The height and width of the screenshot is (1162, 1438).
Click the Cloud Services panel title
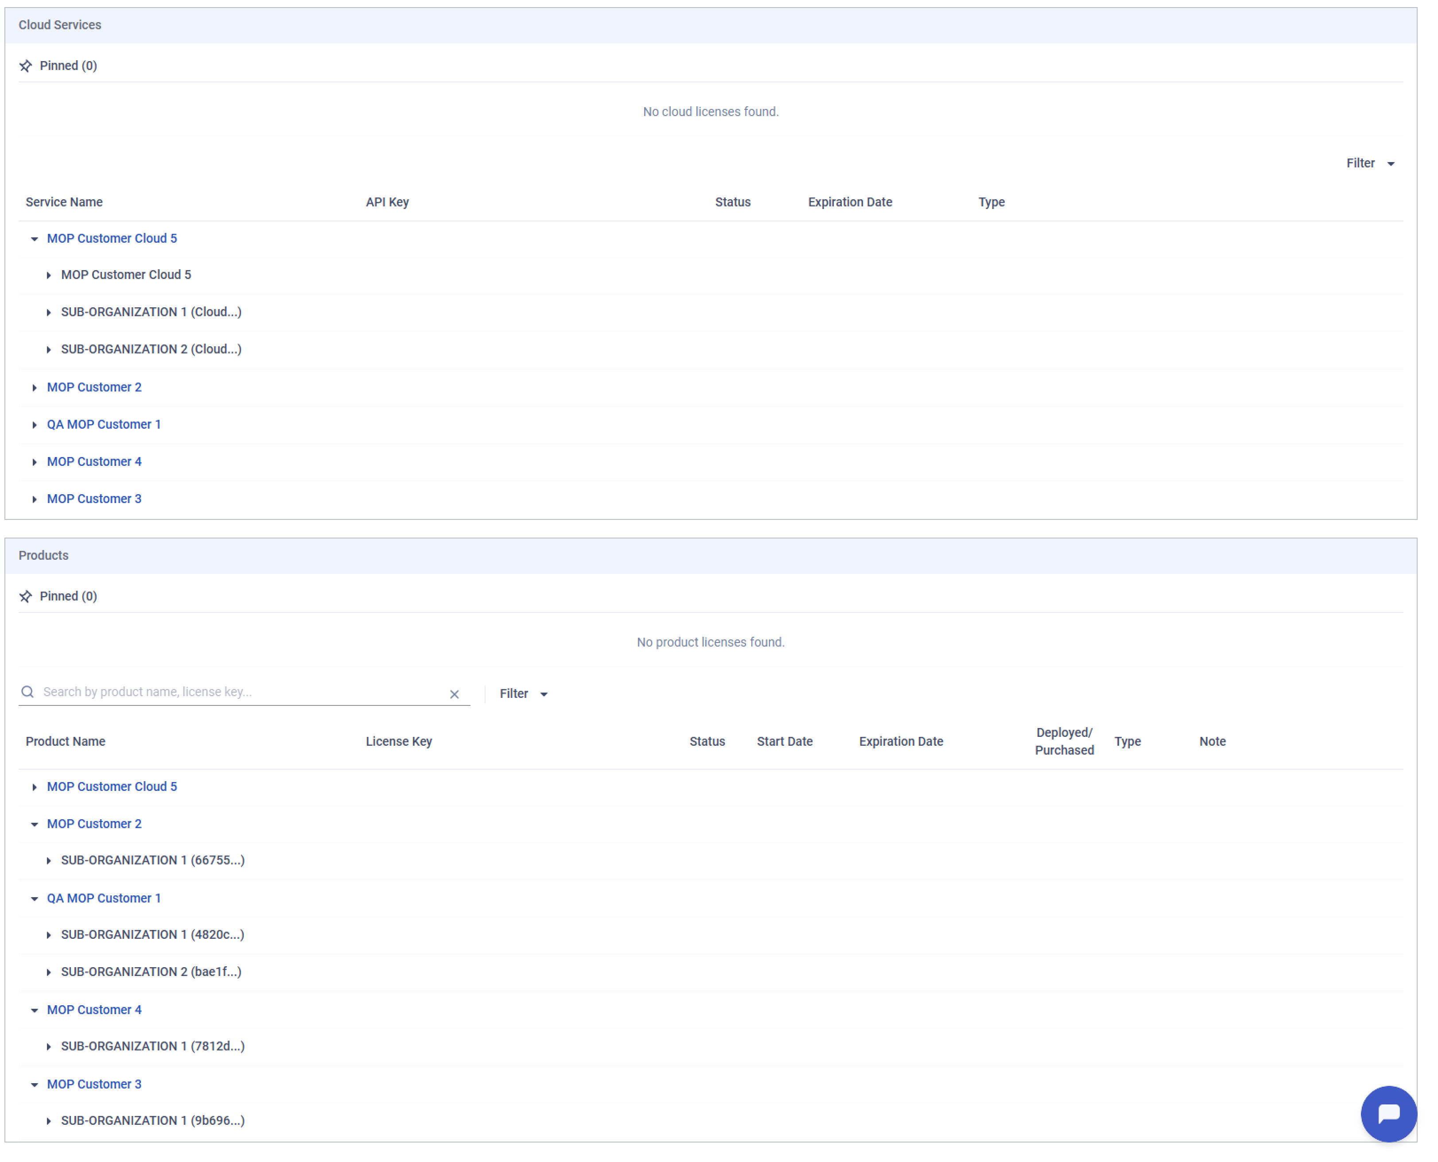60,25
